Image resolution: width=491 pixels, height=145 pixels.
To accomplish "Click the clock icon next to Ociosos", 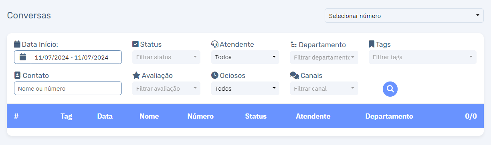I will click(x=214, y=75).
